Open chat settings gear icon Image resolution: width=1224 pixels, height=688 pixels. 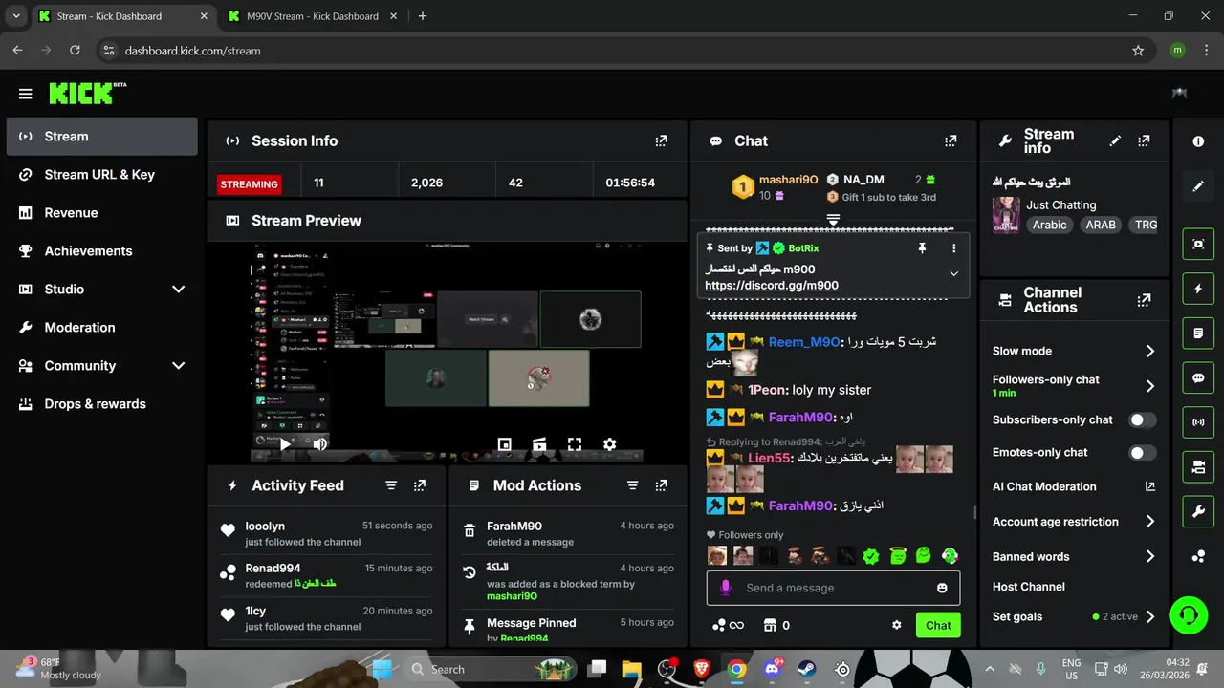(x=897, y=625)
